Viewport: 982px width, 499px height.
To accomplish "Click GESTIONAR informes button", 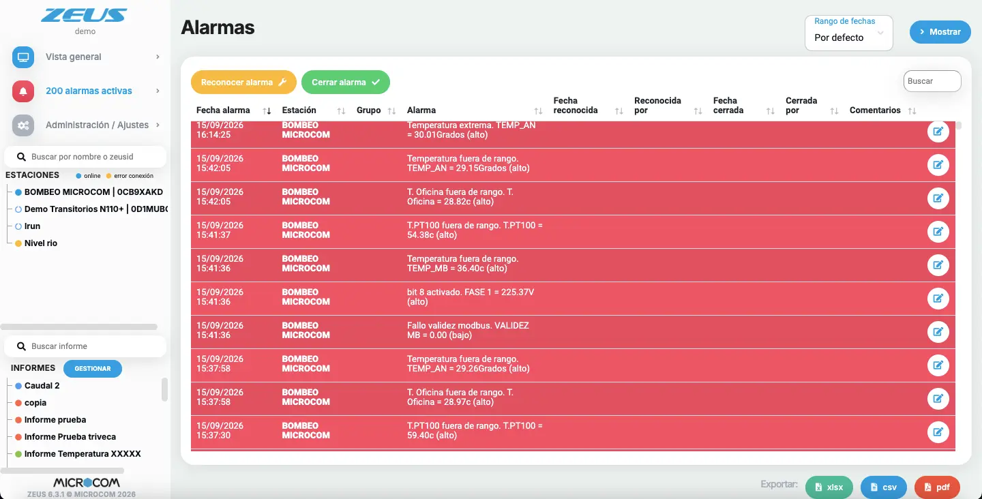I will [93, 369].
